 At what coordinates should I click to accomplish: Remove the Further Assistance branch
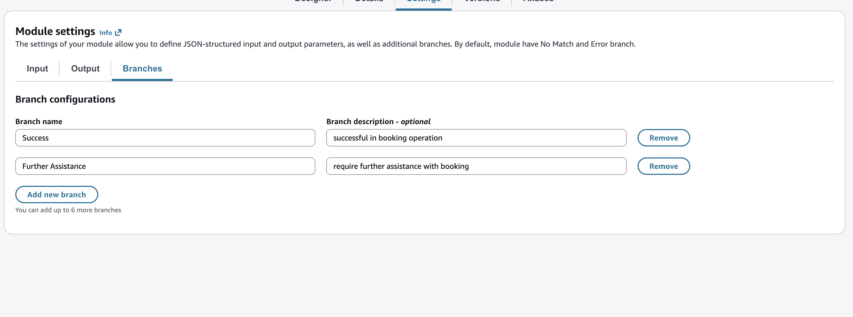tap(663, 166)
